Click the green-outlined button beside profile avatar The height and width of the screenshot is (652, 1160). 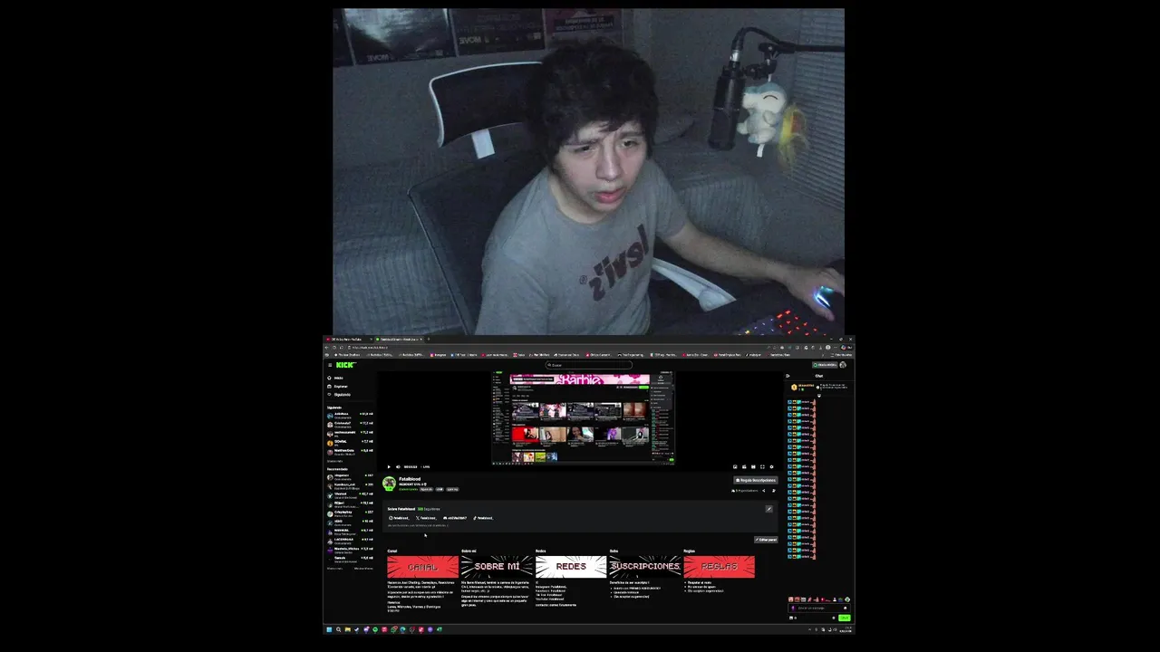825,365
